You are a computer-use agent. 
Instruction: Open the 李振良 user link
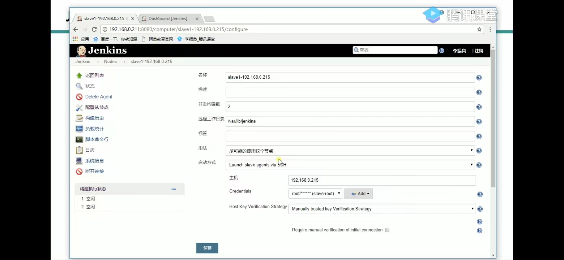click(x=459, y=51)
